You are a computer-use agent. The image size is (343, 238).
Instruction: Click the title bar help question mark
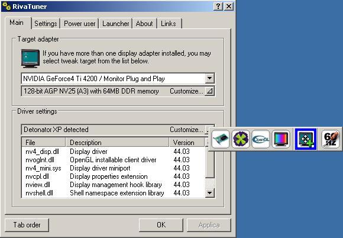(218, 6)
